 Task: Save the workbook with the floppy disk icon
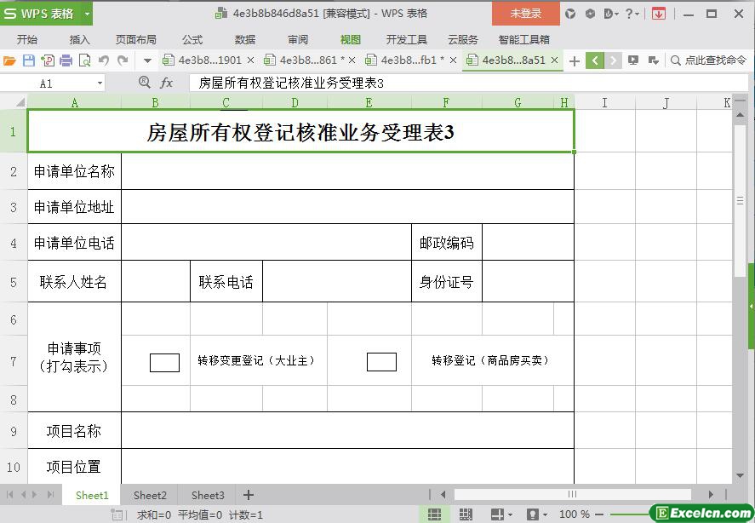(x=29, y=60)
